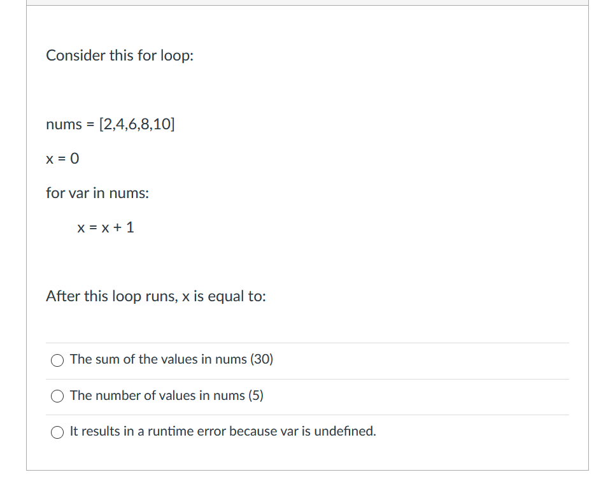Click the code line 'nums = [2,4,6,8,10]'
594x484 pixels.
111,124
